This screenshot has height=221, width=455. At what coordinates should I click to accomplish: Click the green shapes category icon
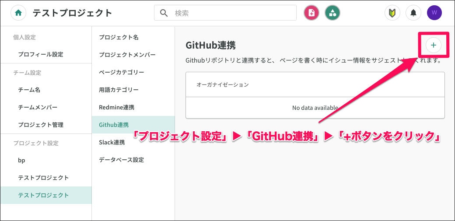click(332, 13)
